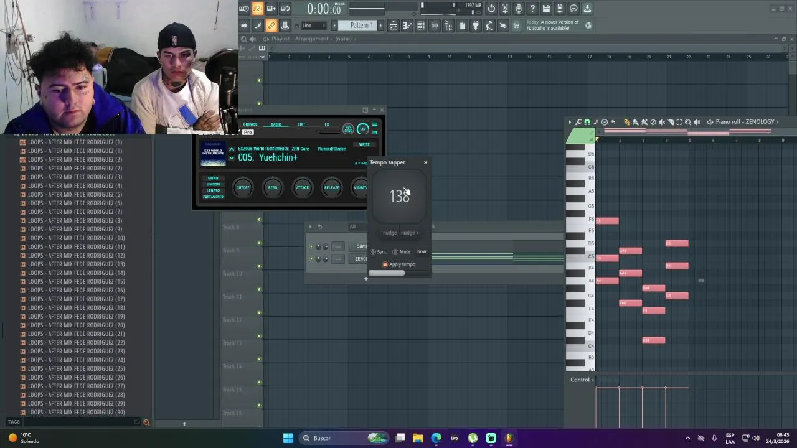Select the draw pencil tool in Piano roll
Viewport: 797px width, 448px height.
point(627,122)
